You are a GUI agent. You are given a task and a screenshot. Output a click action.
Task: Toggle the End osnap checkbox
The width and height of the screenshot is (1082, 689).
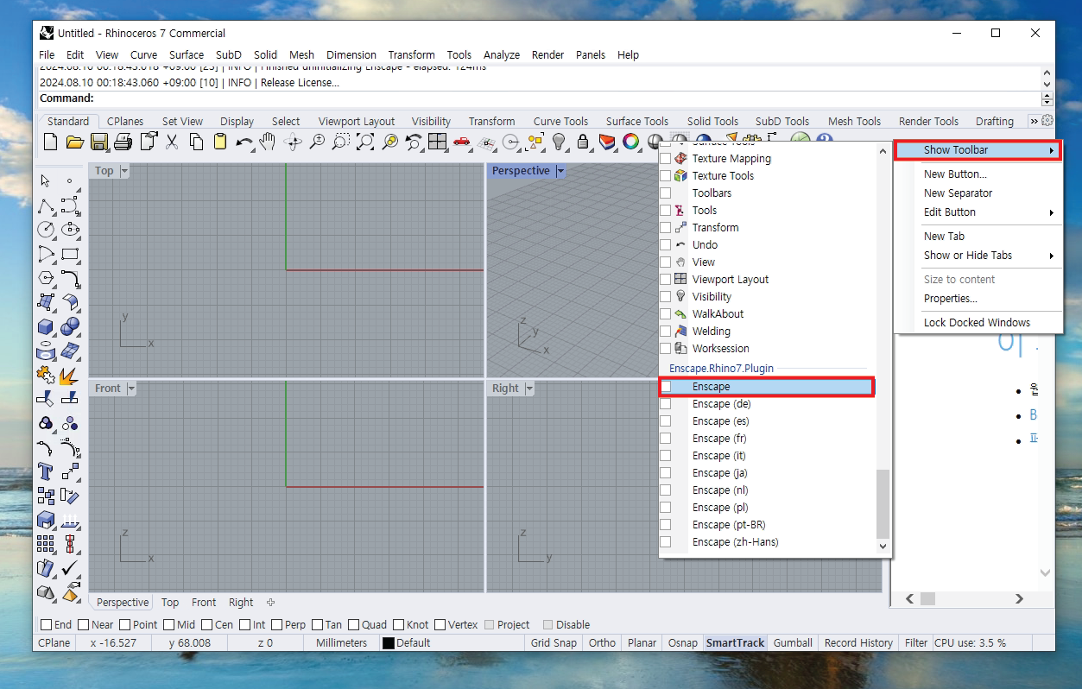(47, 625)
